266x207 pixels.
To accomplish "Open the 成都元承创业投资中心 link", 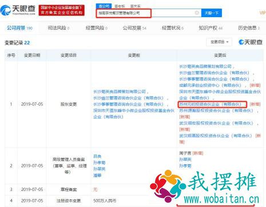I will coord(210,85).
